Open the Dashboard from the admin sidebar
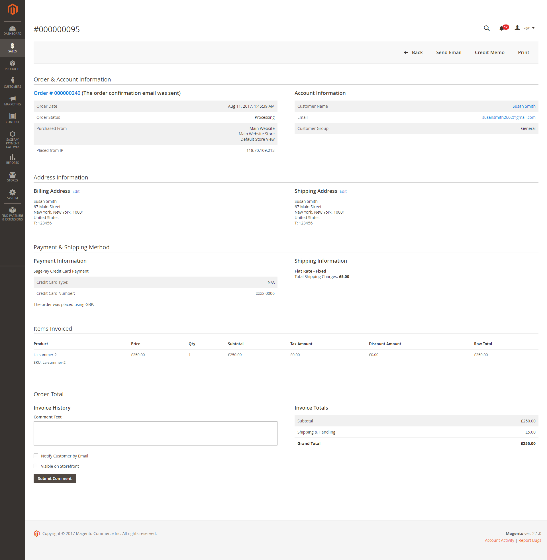547x560 pixels. click(x=12, y=30)
